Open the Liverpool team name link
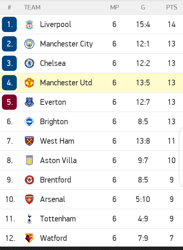The image size is (183, 250). click(56, 24)
